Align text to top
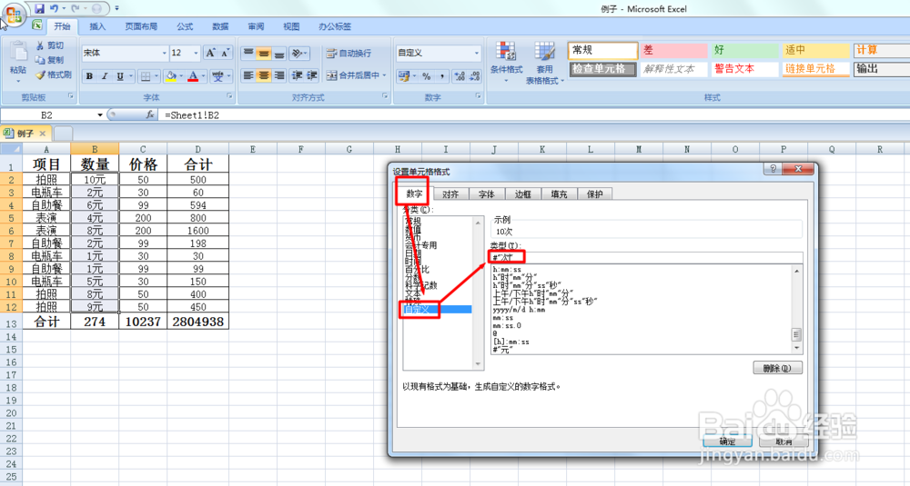 point(248,54)
